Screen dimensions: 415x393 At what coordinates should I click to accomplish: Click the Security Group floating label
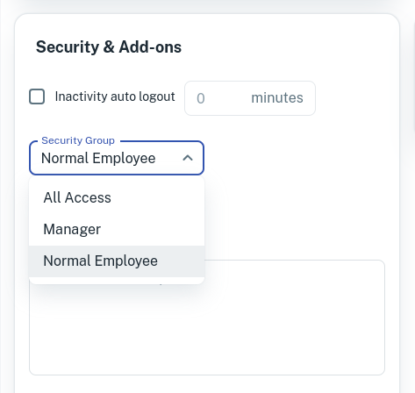coord(78,140)
